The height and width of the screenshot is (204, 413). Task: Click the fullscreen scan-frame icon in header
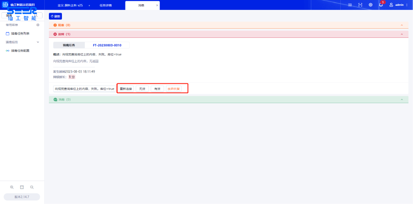(x=360, y=5)
